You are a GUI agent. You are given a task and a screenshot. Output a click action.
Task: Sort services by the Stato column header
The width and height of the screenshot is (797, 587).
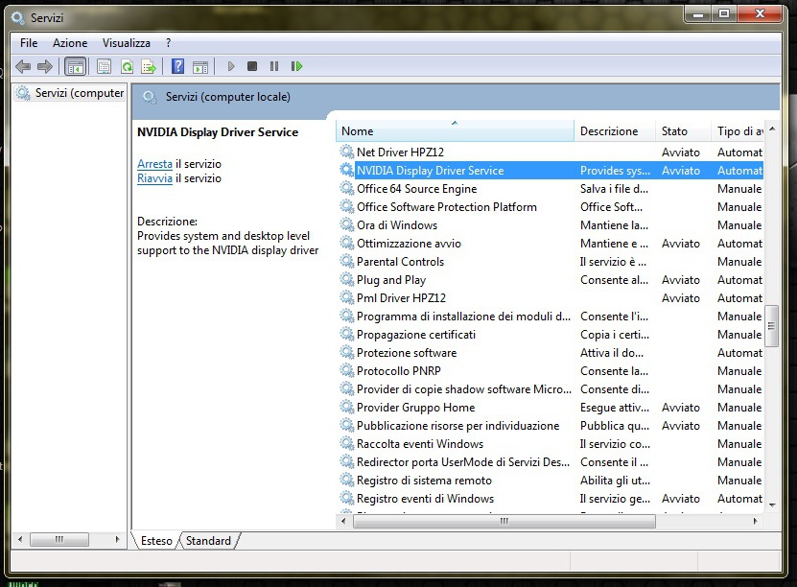click(x=674, y=131)
